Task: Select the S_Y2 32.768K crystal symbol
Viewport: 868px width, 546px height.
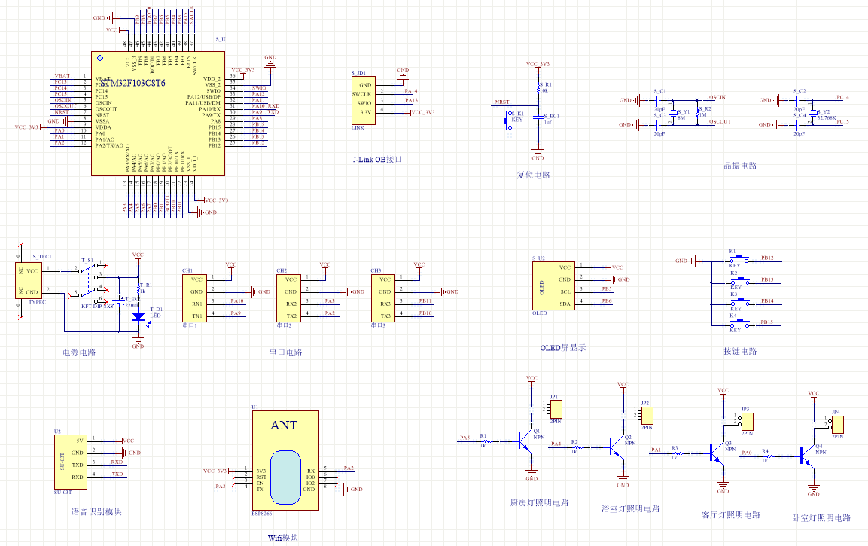Action: point(812,113)
